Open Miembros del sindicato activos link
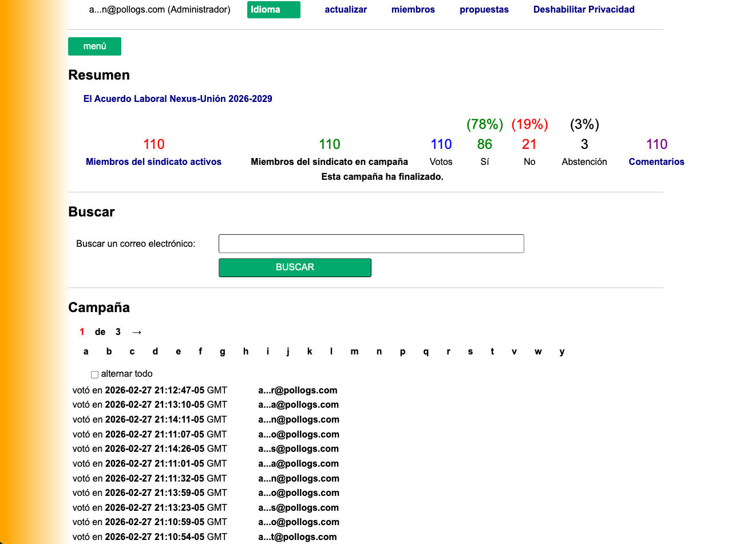Viewport: 732px width, 544px height. (x=153, y=162)
